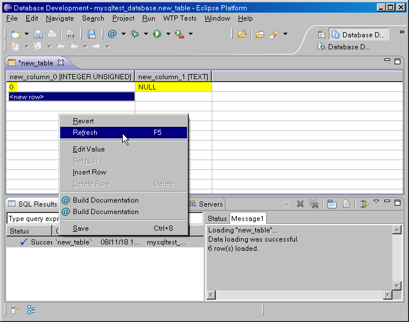This screenshot has height=322, width=409.
Task: Close the new_table editor tab
Action: 60,63
